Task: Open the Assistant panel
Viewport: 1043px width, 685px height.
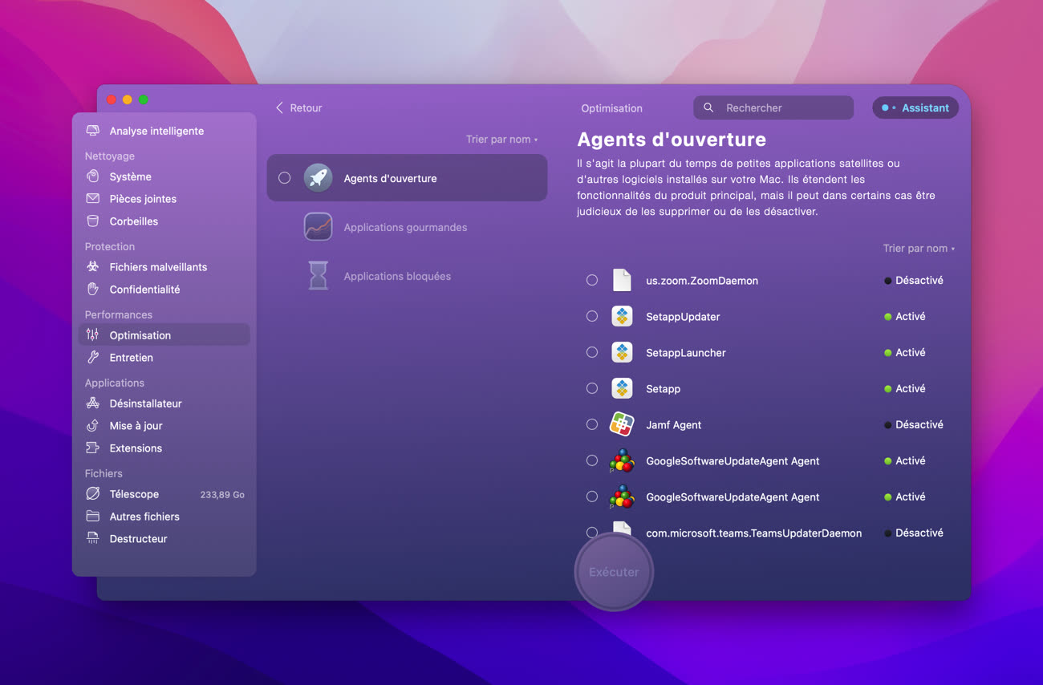Action: click(915, 107)
